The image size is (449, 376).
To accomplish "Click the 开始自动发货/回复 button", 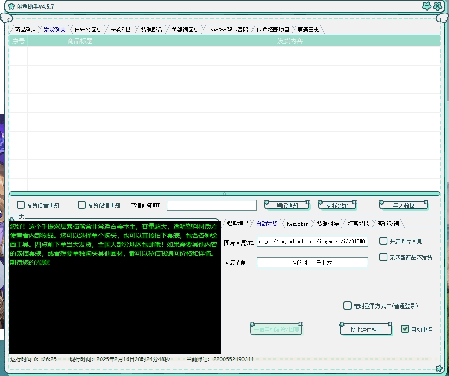I will (x=276, y=329).
